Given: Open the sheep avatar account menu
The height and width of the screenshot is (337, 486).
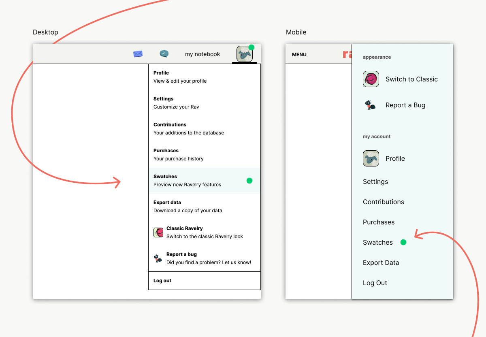Looking at the screenshot, I should coord(244,55).
